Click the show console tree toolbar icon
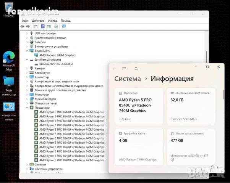 pos(36,27)
